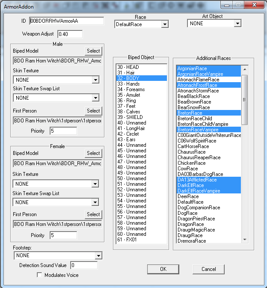The image size is (267, 288).
Task: Select 43 - Ears biped object
Action: 142,140
